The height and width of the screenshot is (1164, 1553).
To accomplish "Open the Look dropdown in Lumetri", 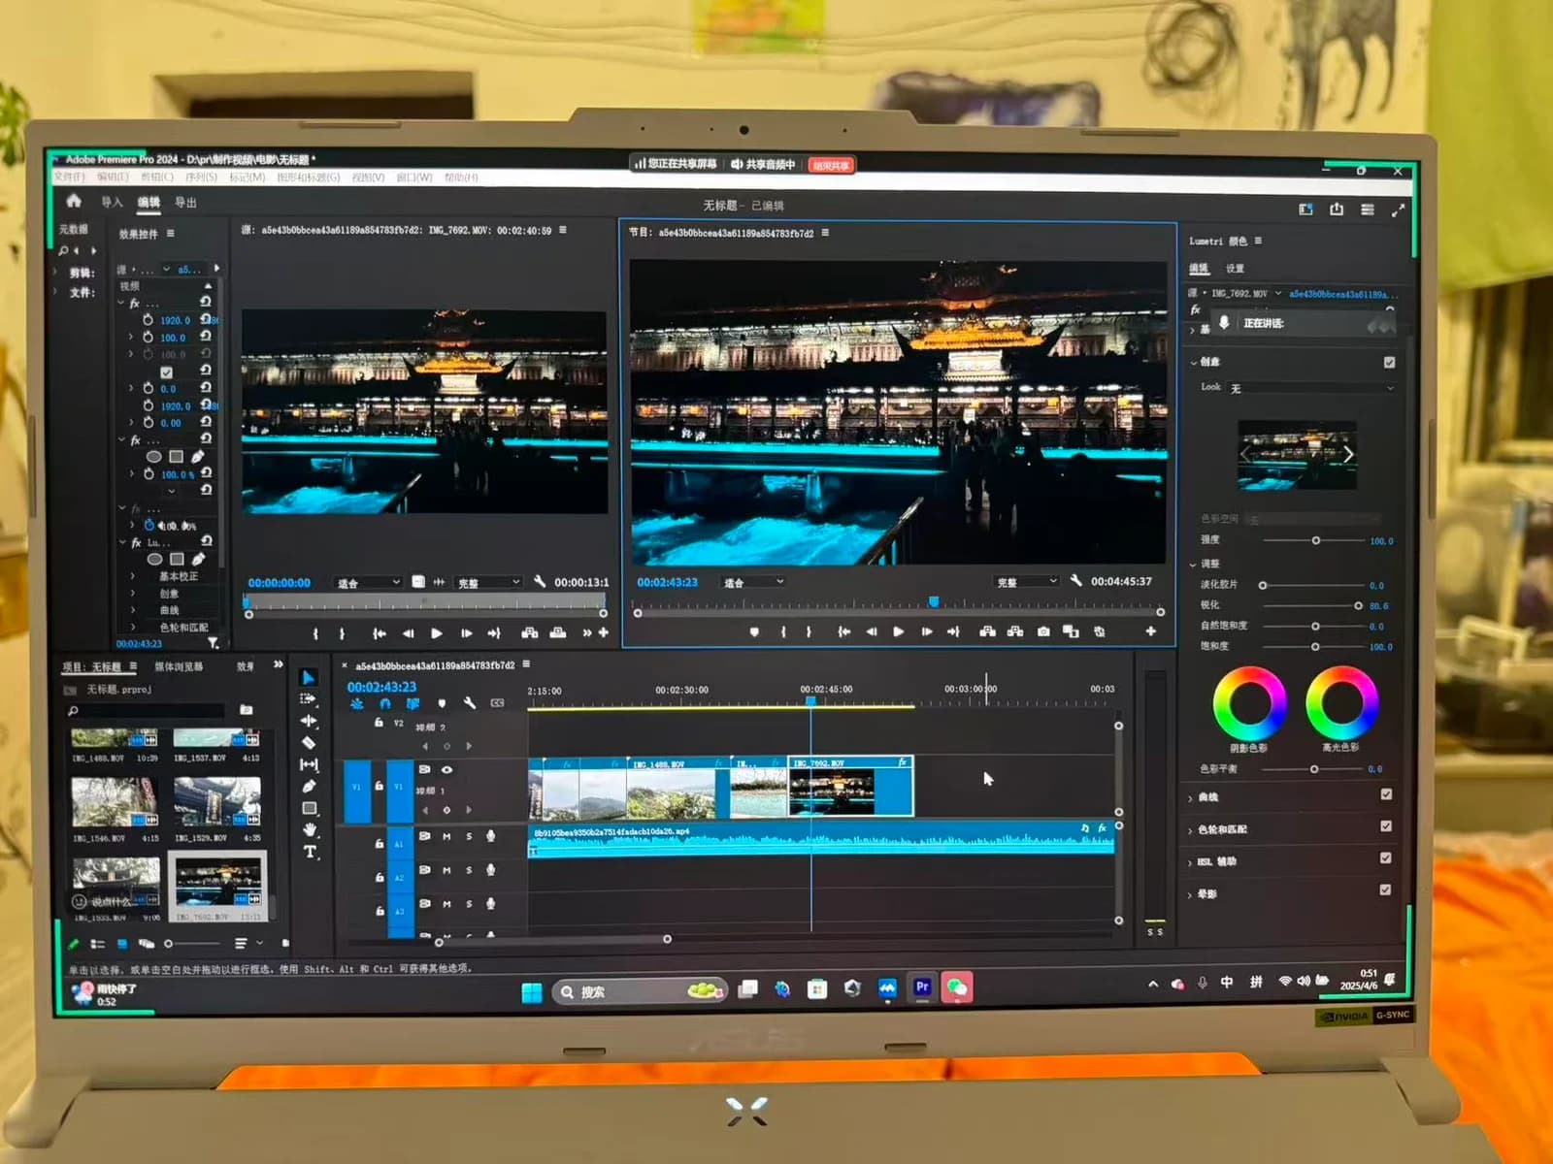I will [x=1312, y=388].
